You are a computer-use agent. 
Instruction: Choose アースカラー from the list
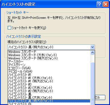point(49,62)
